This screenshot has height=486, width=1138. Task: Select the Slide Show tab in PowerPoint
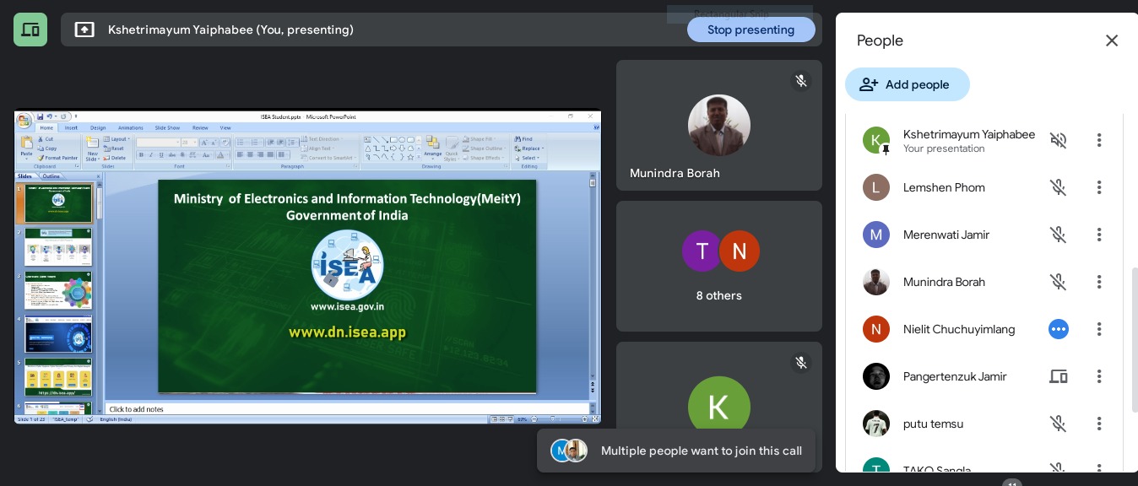(x=167, y=128)
